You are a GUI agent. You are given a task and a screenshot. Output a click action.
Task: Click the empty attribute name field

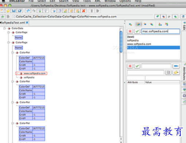coord(156,66)
